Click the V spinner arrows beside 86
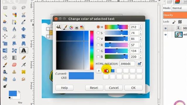The image size is (187, 105). [141, 38]
